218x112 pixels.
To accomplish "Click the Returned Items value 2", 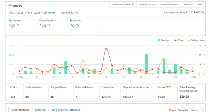I will pyautogui.click(x=76, y=97).
